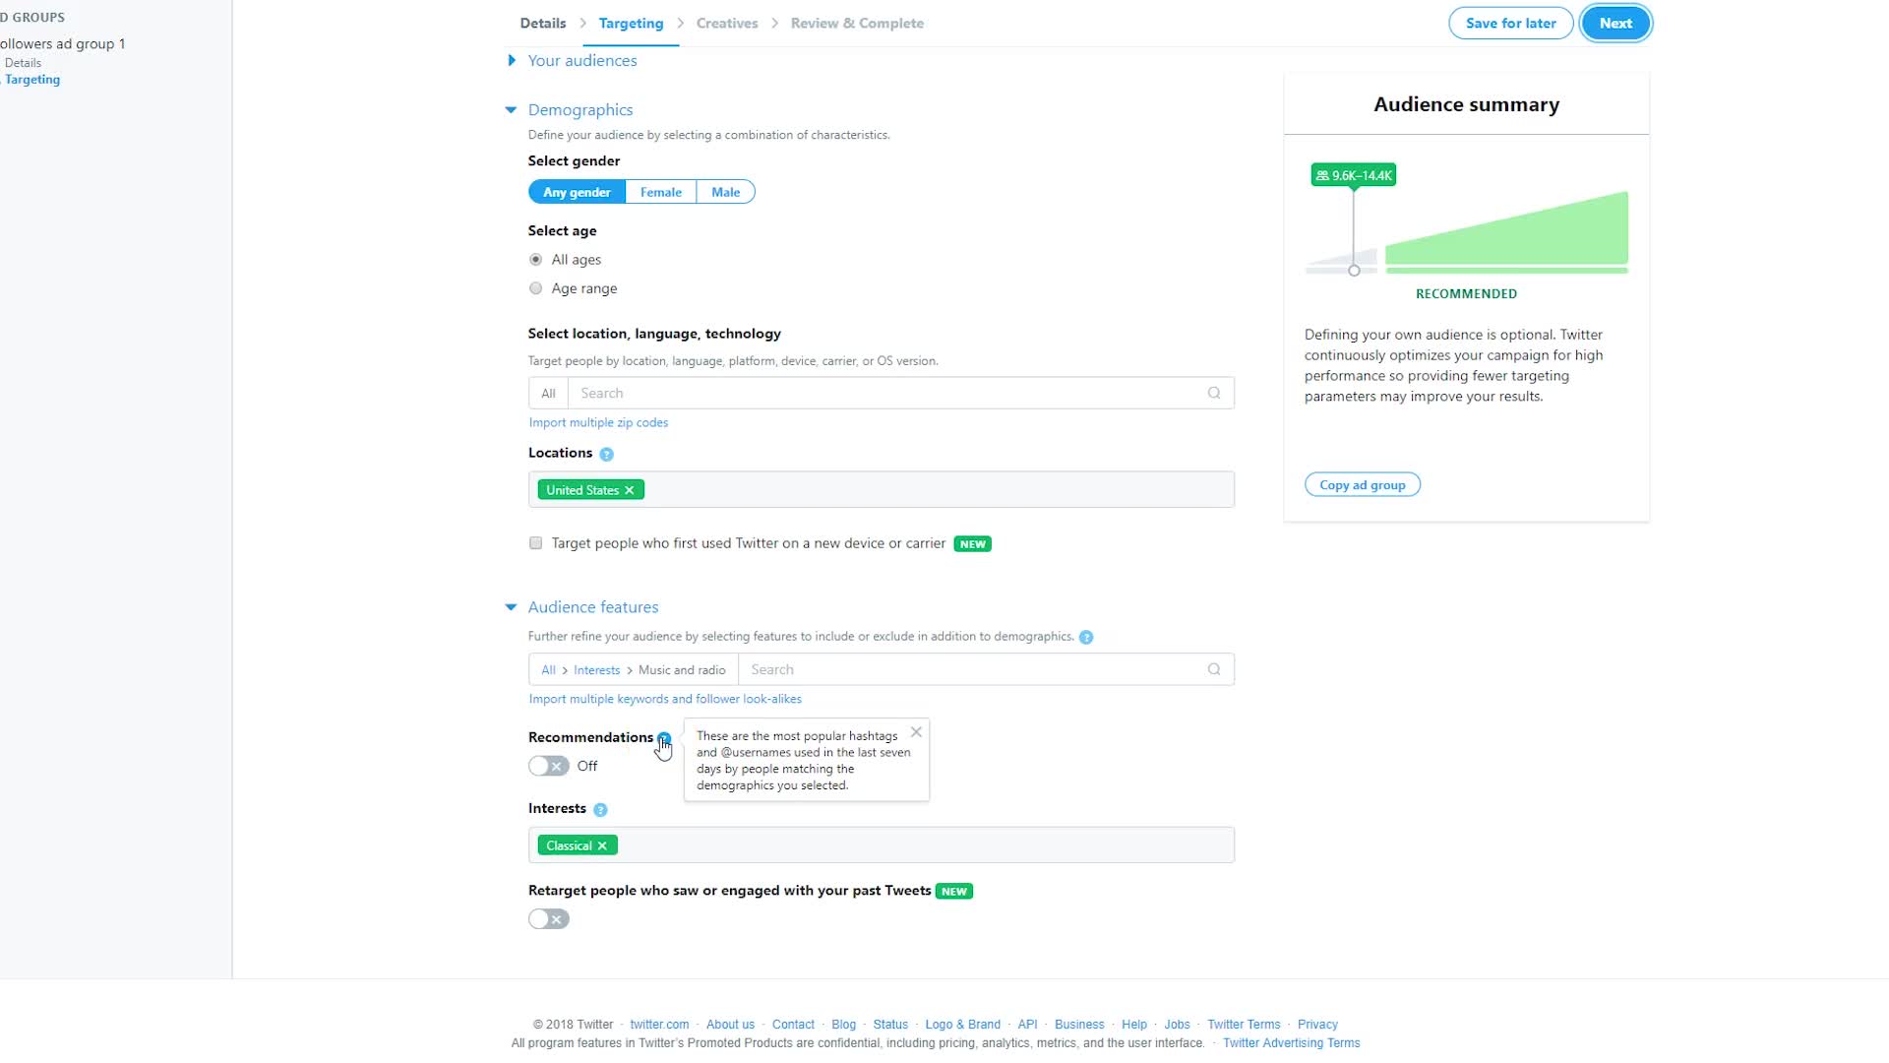The image size is (1889, 1063).
Task: Open the Review & Complete step
Action: coord(856,24)
